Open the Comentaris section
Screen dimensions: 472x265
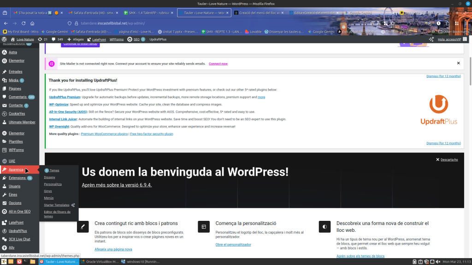[x=18, y=97]
